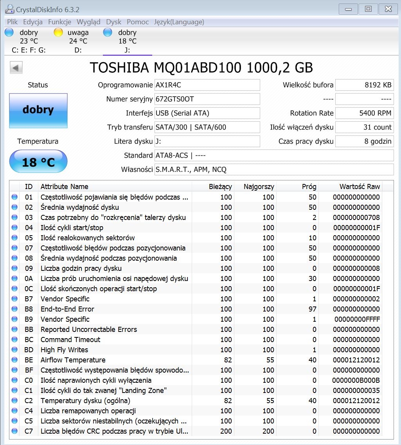The height and width of the screenshot is (445, 401).
Task: Click status orb of attribute 07
Action: 14,248
